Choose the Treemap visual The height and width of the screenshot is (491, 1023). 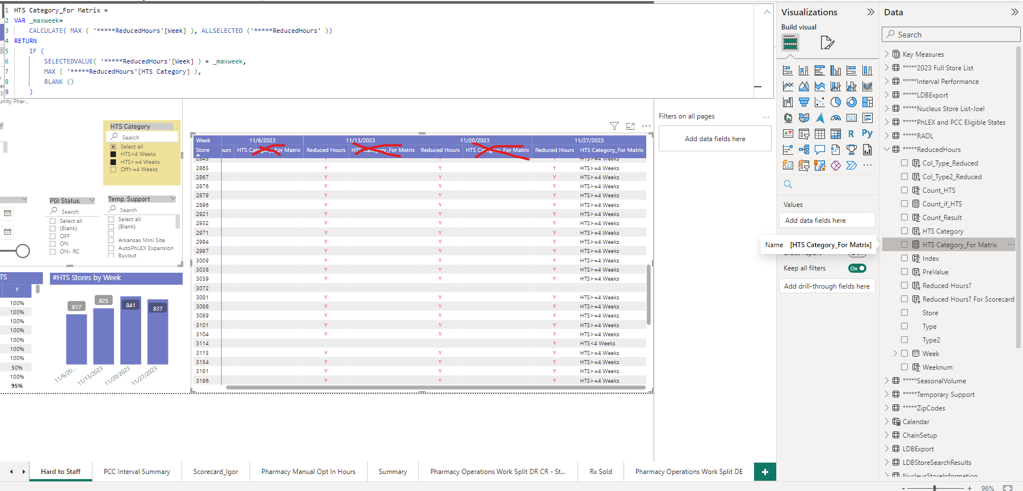pyautogui.click(x=868, y=102)
